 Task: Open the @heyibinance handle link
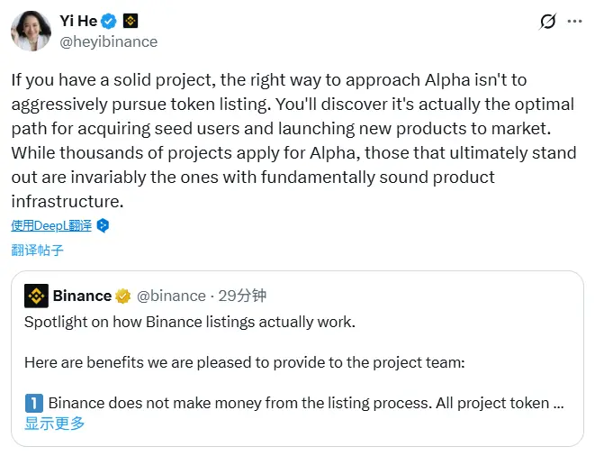109,41
